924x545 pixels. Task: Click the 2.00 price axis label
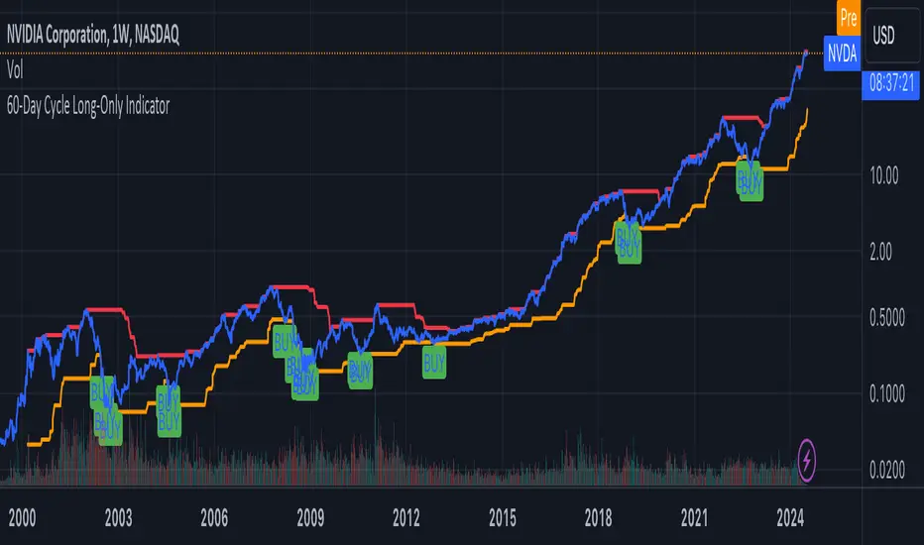coord(881,252)
